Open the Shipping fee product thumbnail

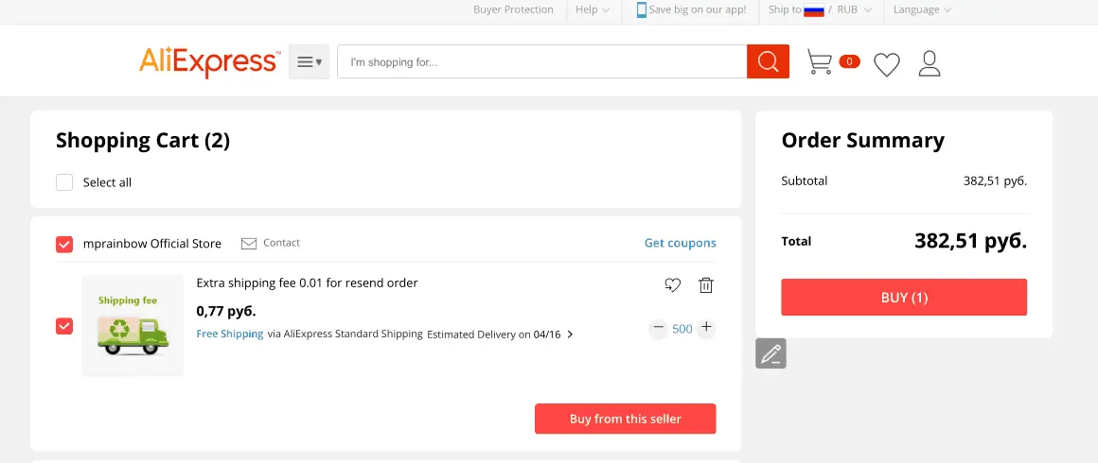133,325
